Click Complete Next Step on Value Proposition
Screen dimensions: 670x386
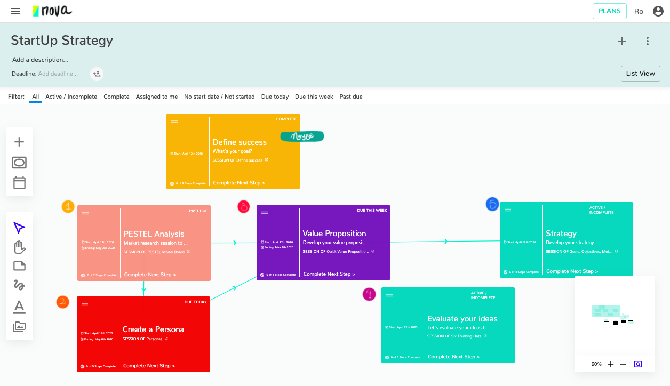coord(329,274)
